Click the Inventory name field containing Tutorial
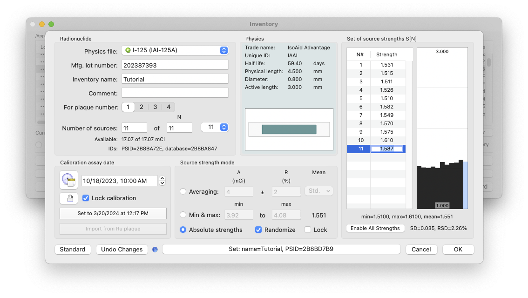 (175, 79)
